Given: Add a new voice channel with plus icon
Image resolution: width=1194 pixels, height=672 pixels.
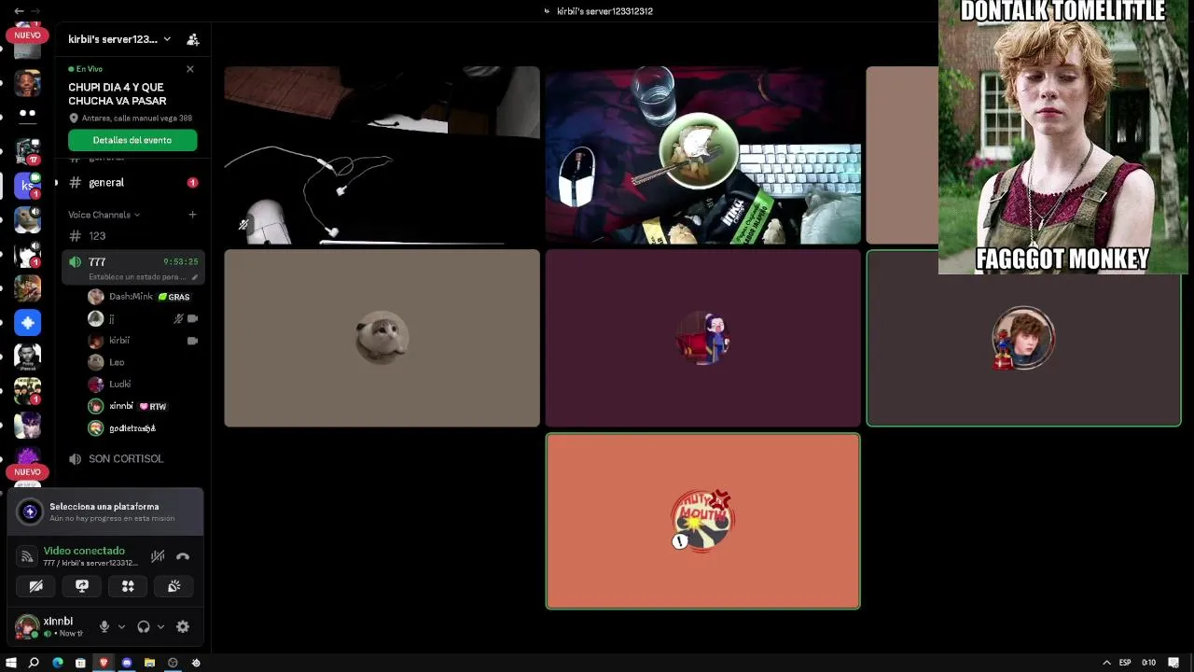Looking at the screenshot, I should point(192,215).
